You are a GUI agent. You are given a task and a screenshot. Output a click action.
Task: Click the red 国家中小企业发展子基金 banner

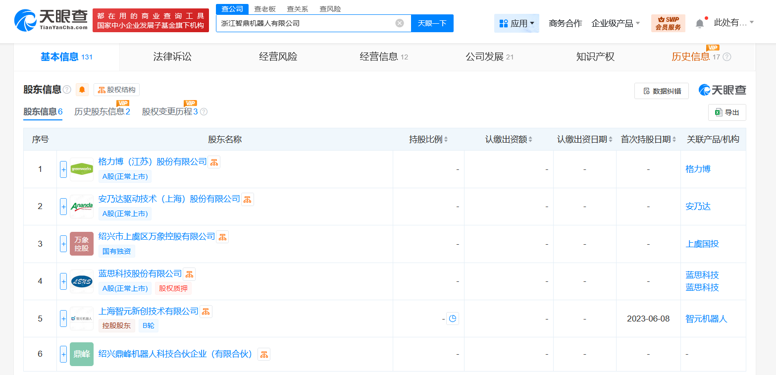151,20
